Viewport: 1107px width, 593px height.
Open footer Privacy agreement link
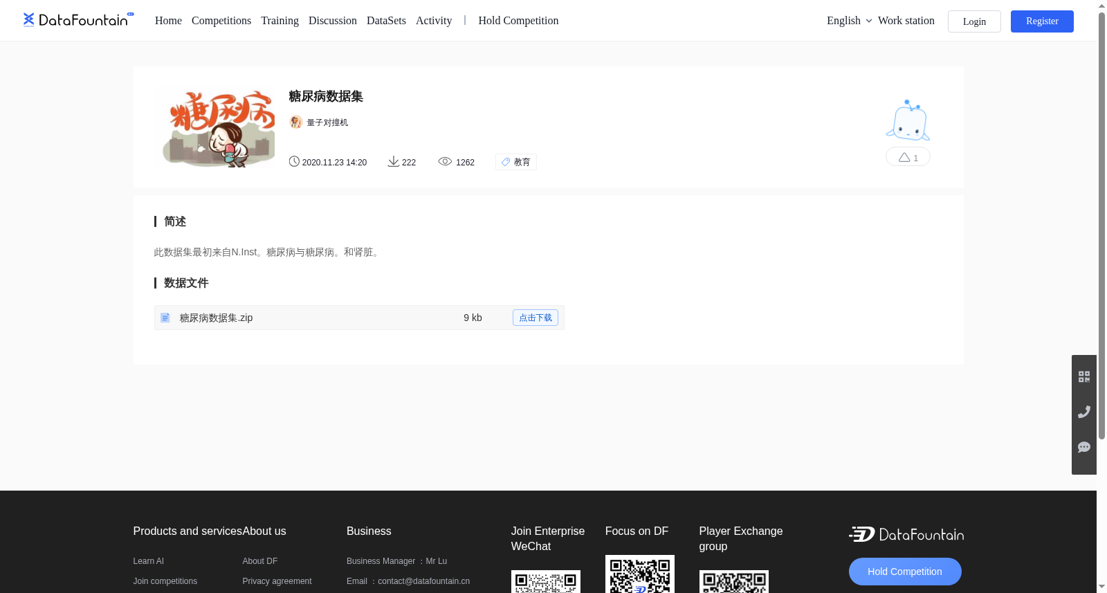click(x=277, y=581)
